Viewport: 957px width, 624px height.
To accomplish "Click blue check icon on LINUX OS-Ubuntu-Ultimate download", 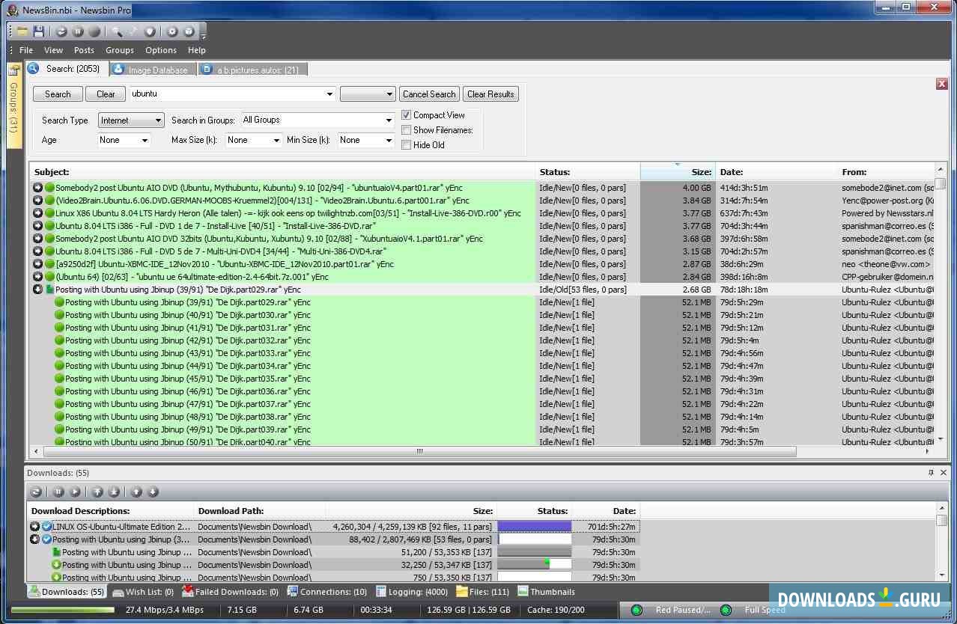I will point(46,527).
